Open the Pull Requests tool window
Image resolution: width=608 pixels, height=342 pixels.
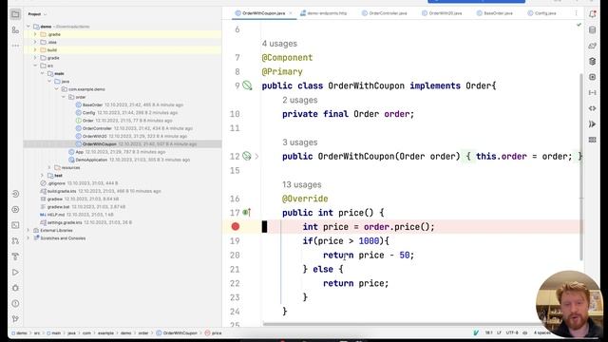pos(15,240)
